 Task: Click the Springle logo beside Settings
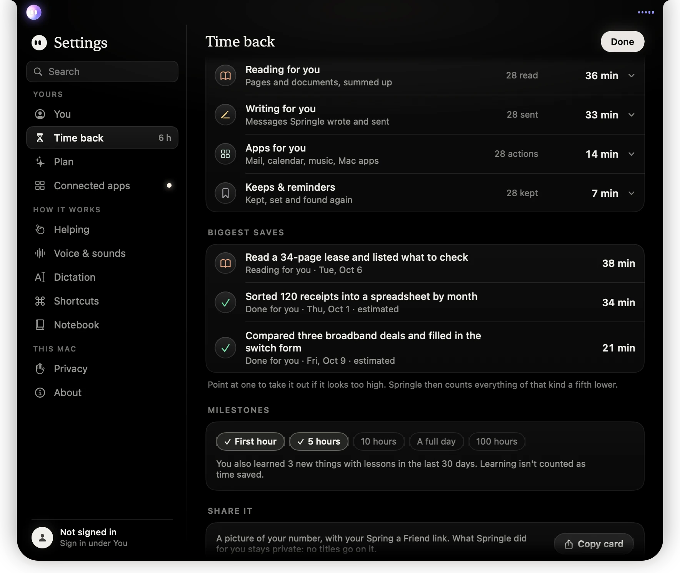(39, 43)
